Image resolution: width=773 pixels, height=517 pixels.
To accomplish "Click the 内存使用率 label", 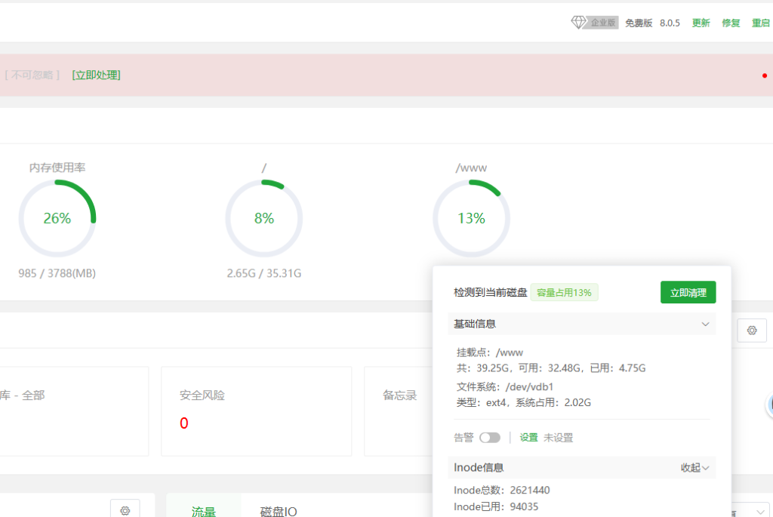I will point(57,168).
